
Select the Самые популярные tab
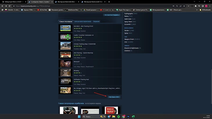[66, 21]
